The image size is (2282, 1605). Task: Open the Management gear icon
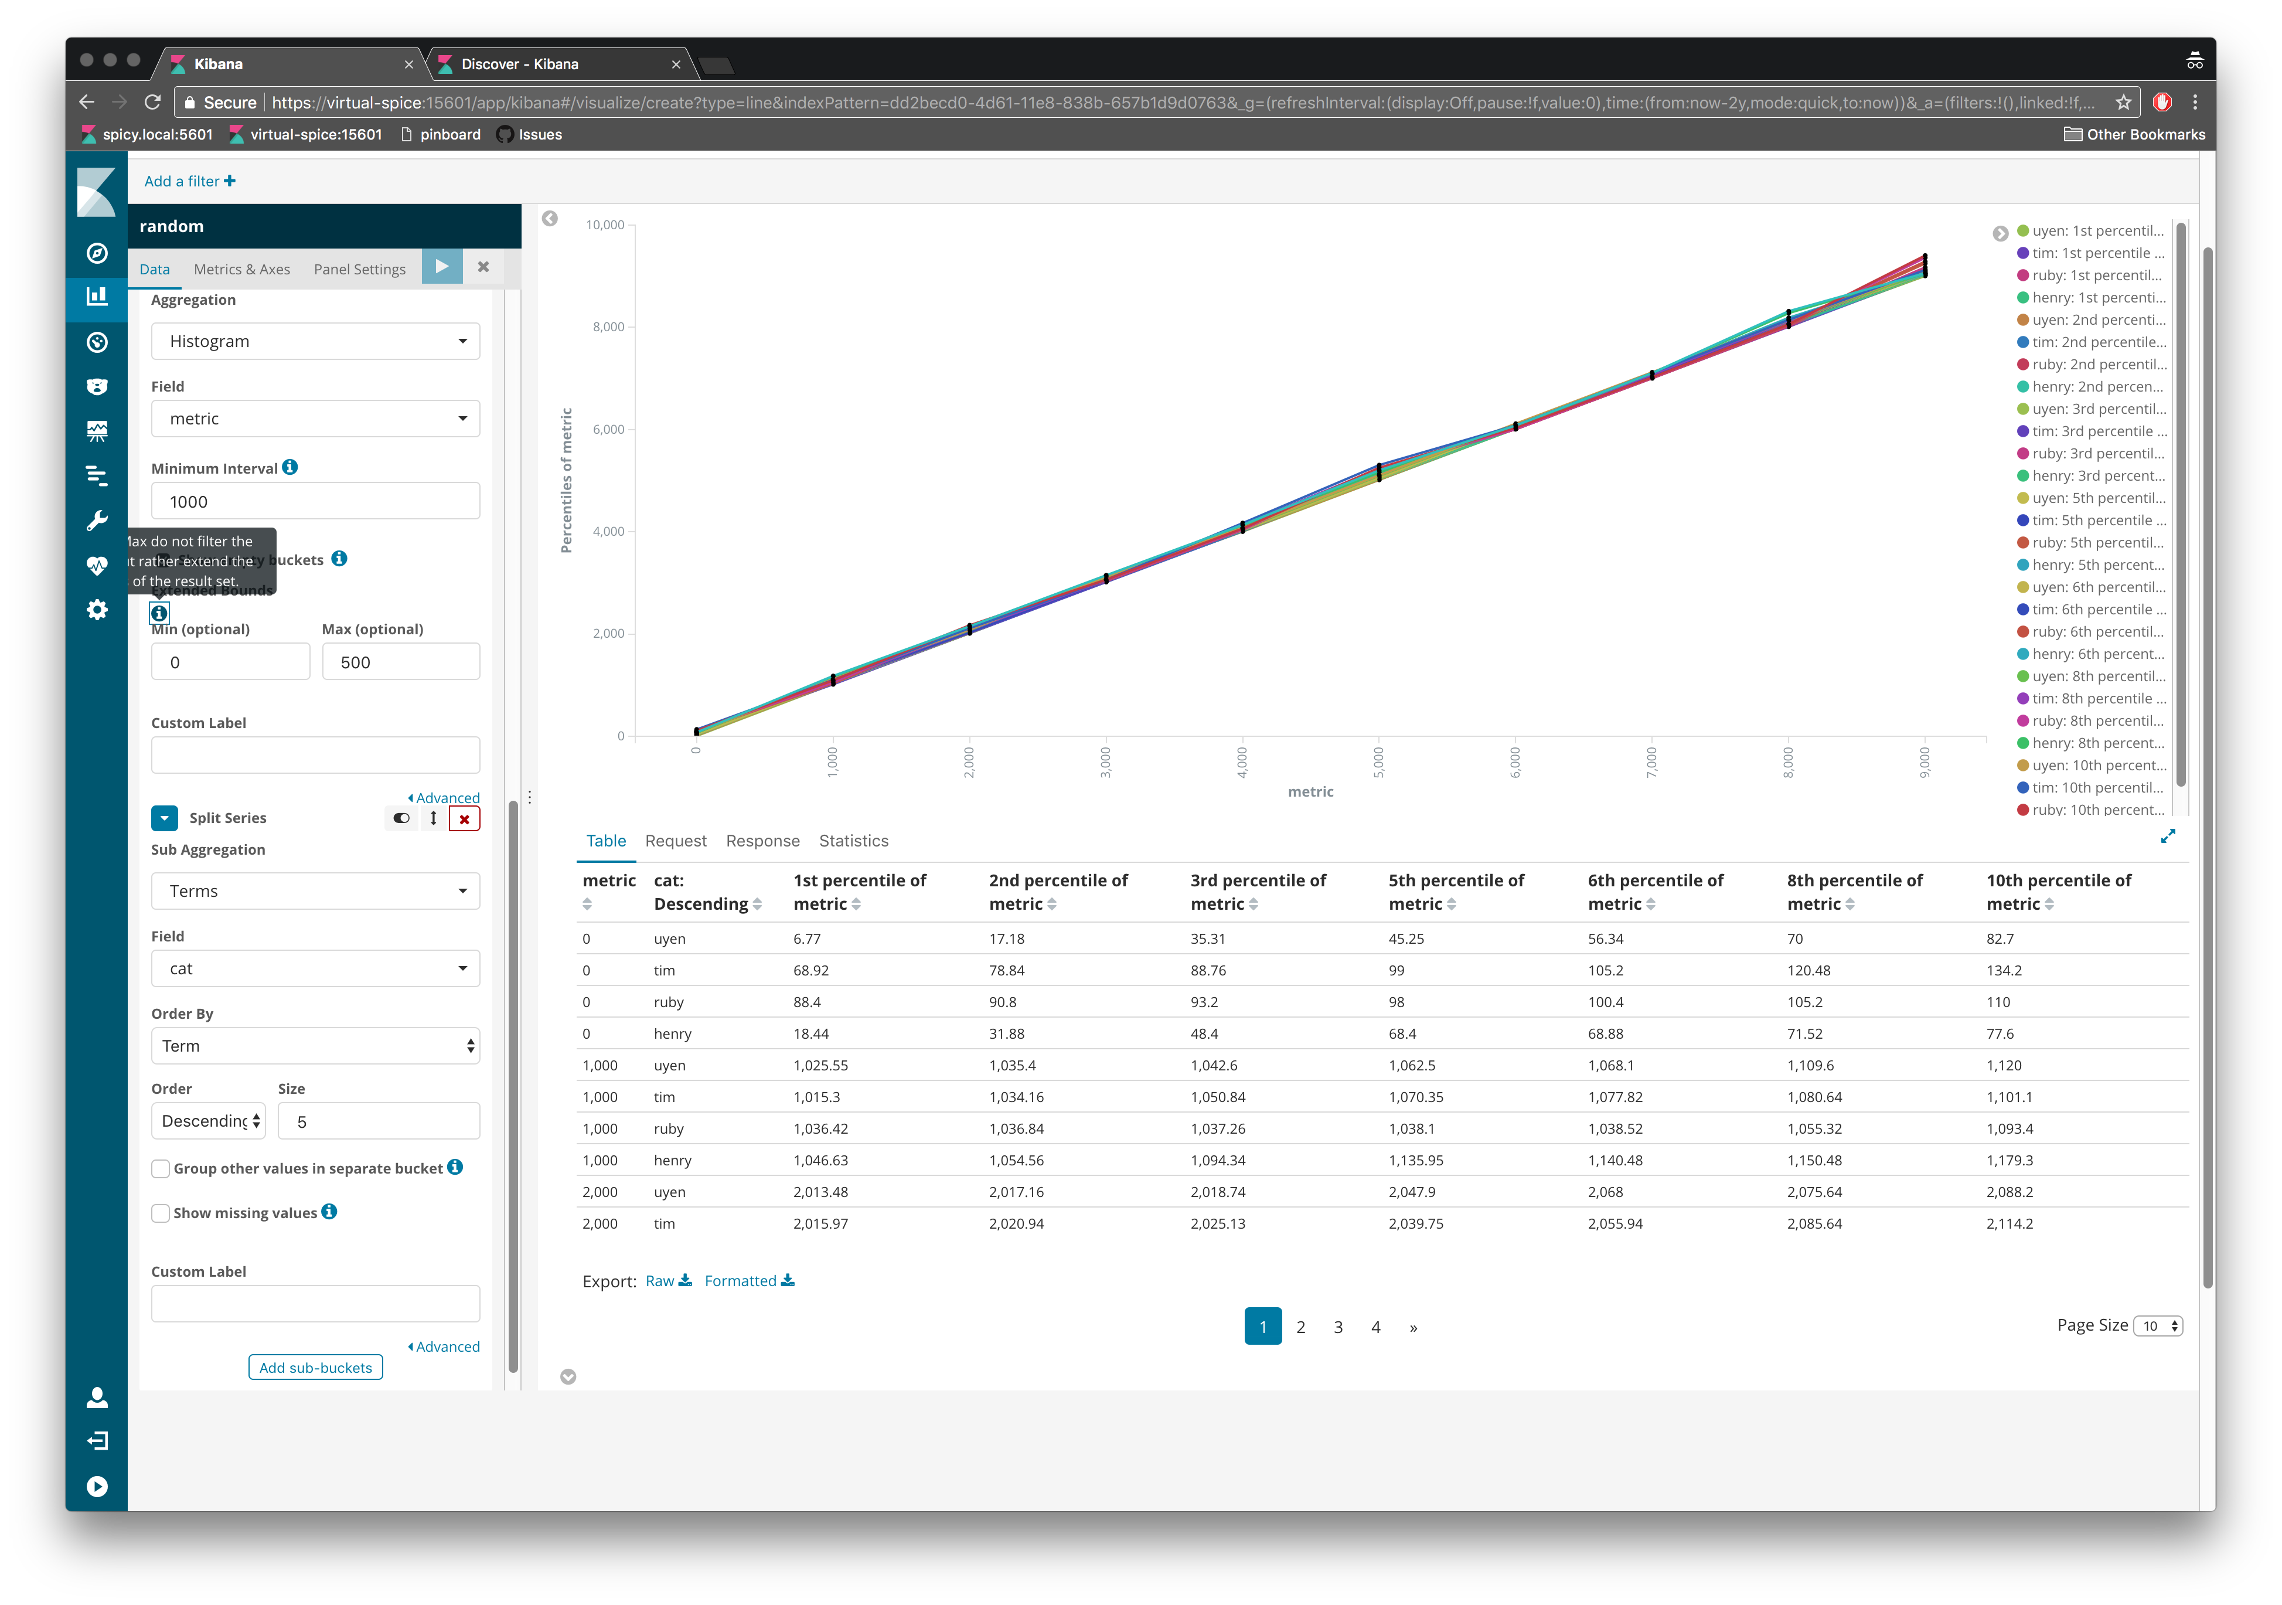click(97, 610)
